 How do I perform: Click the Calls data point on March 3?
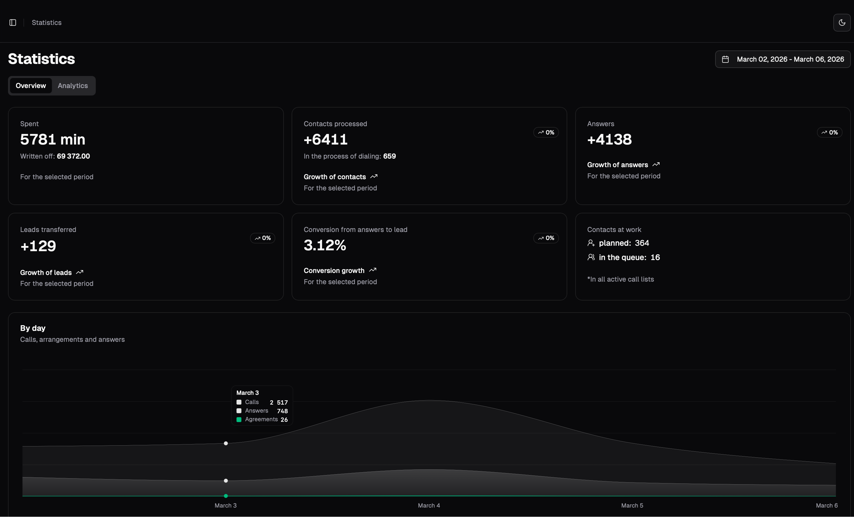pyautogui.click(x=226, y=443)
